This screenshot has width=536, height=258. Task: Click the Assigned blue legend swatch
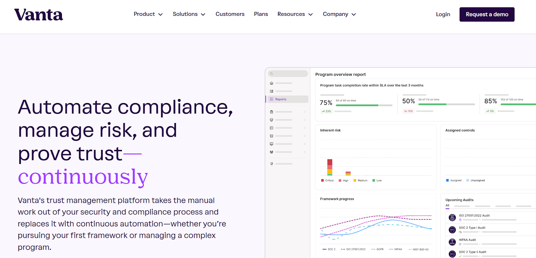click(x=448, y=180)
